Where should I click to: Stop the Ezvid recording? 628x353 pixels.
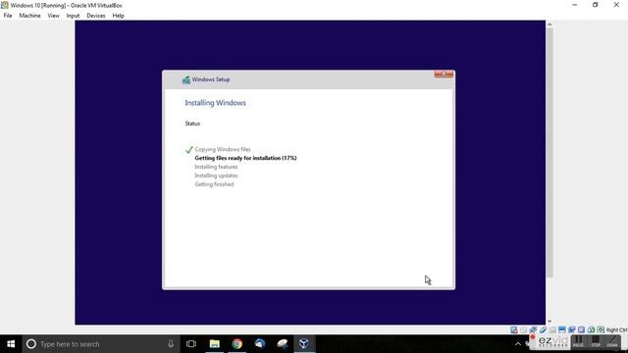pyautogui.click(x=596, y=341)
